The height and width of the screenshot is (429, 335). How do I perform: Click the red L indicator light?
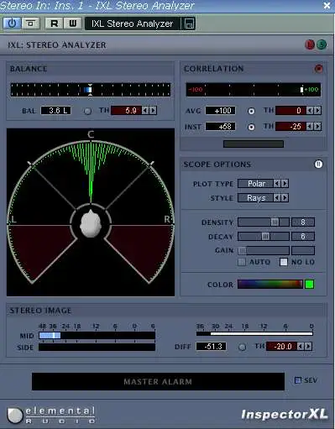coord(310,44)
